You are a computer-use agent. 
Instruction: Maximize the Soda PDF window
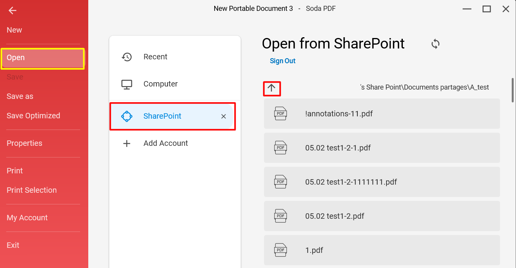486,9
